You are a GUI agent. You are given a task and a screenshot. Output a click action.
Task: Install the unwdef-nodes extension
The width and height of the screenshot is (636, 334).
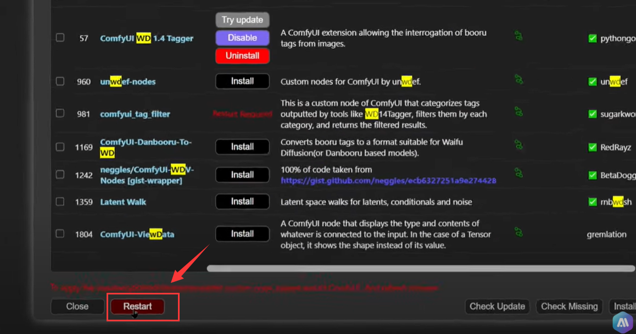(x=242, y=81)
